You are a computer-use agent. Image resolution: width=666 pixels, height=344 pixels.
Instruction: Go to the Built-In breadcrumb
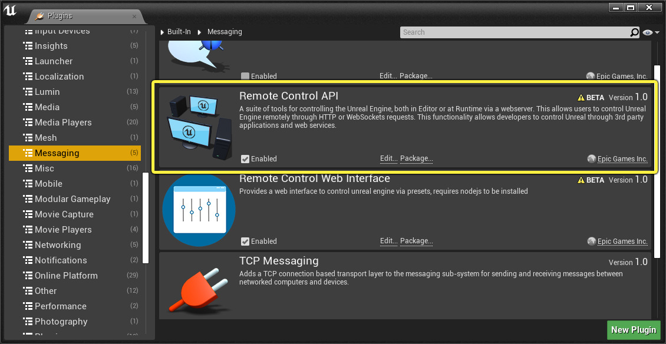tap(179, 32)
